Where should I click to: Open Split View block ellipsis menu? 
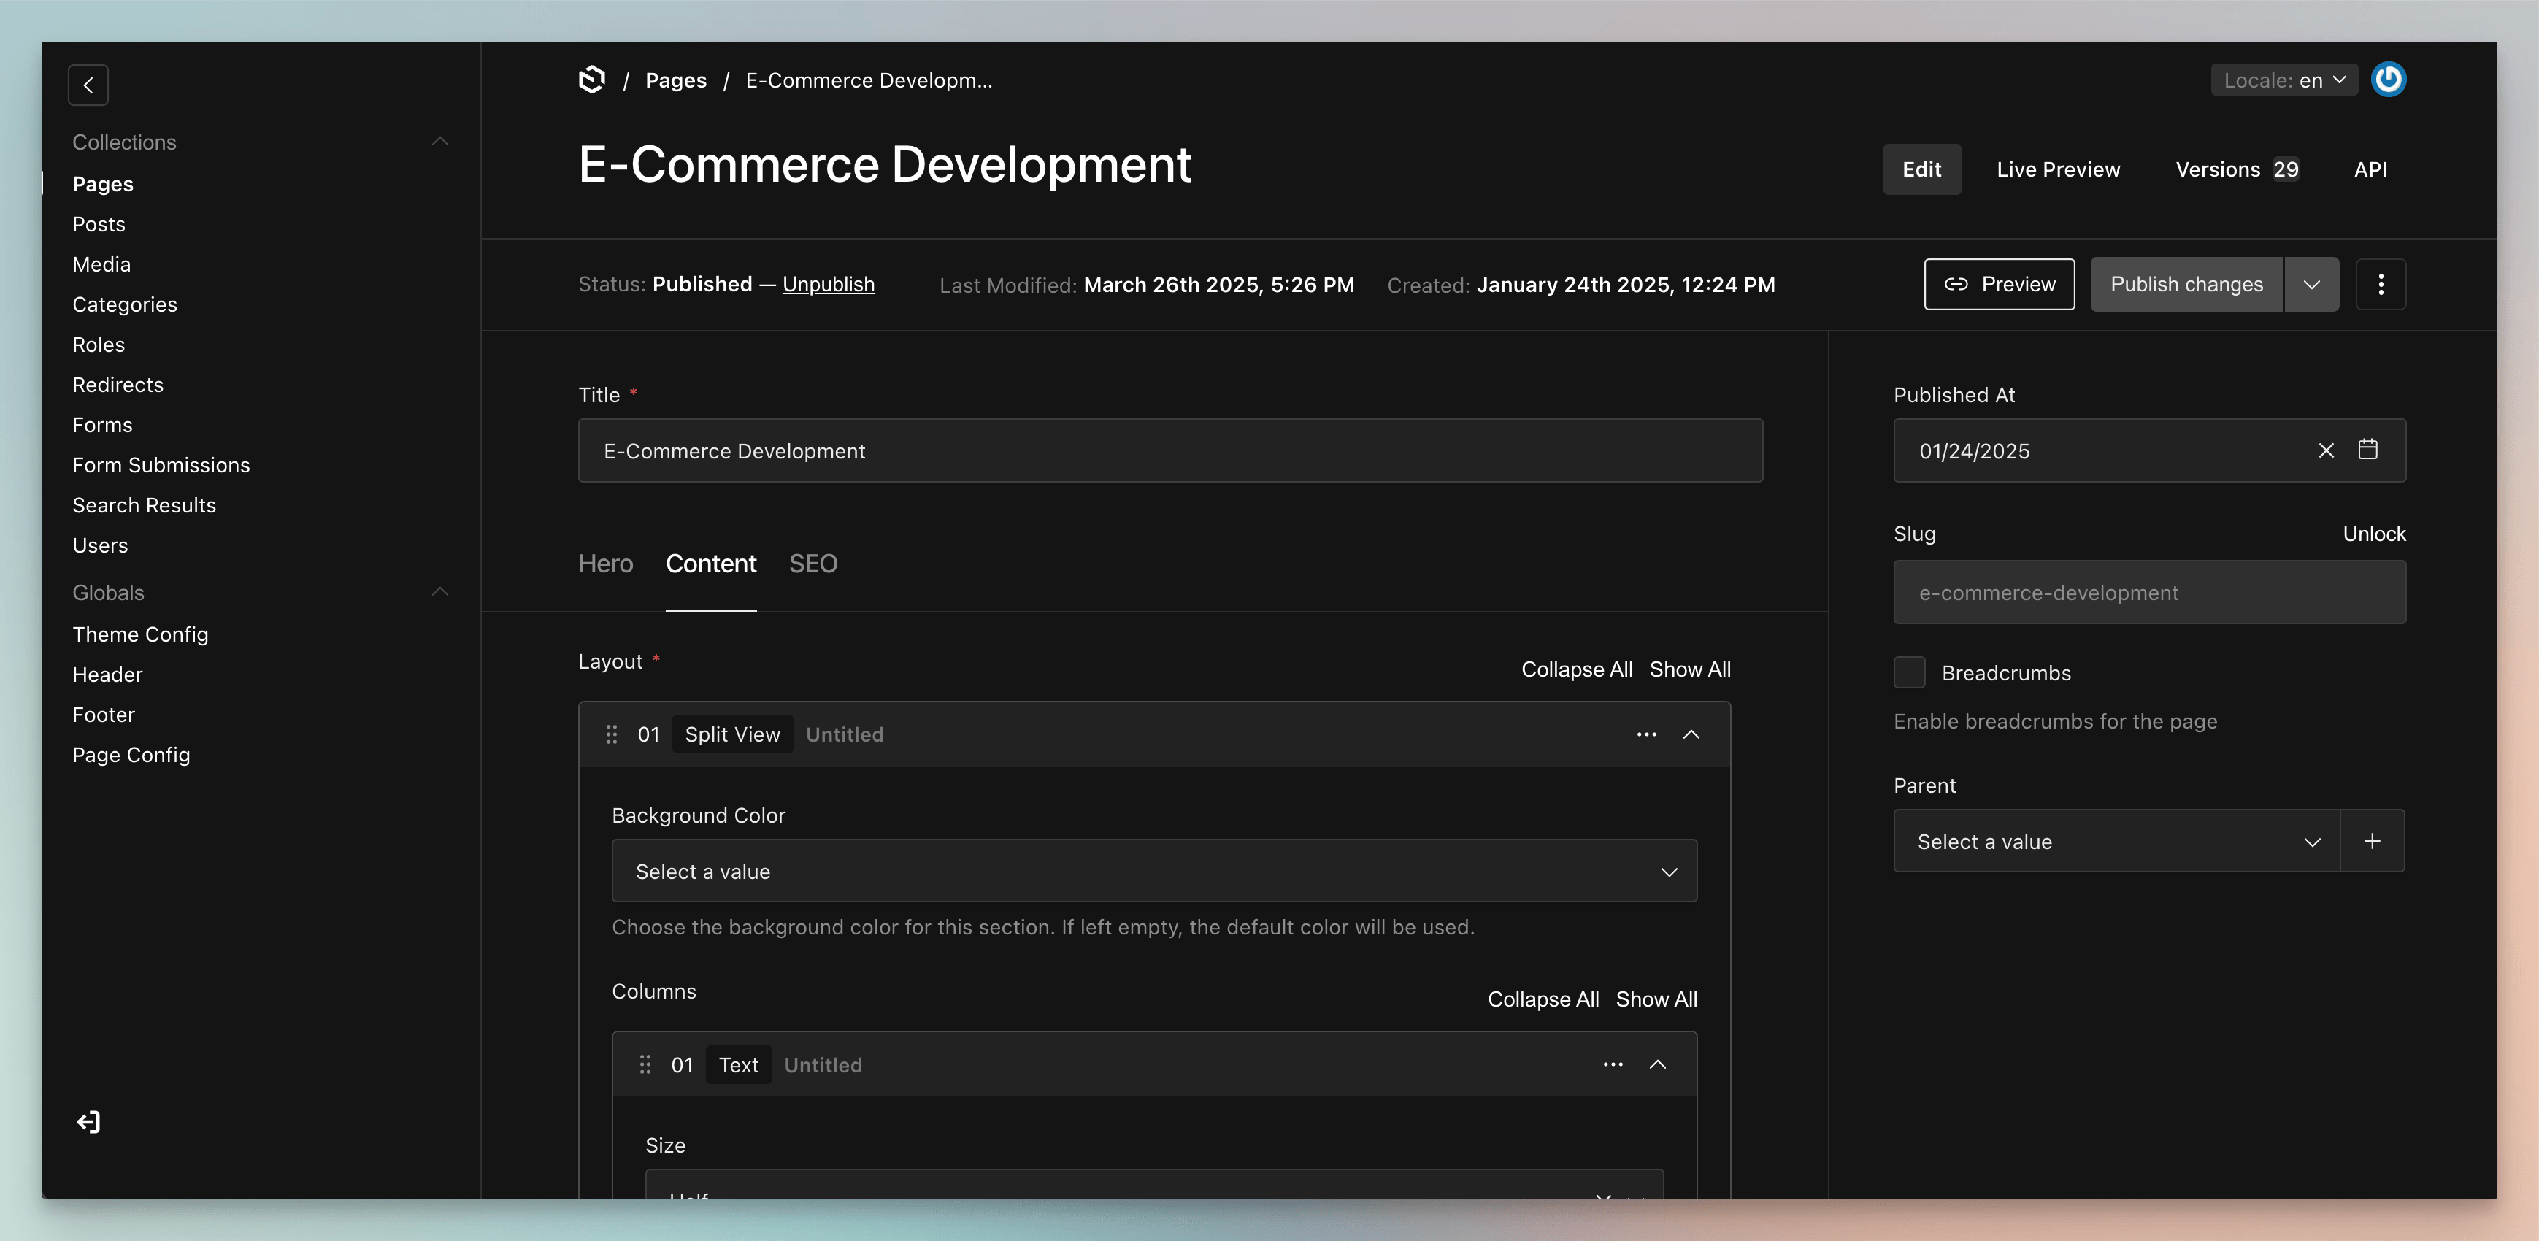[x=1646, y=734]
